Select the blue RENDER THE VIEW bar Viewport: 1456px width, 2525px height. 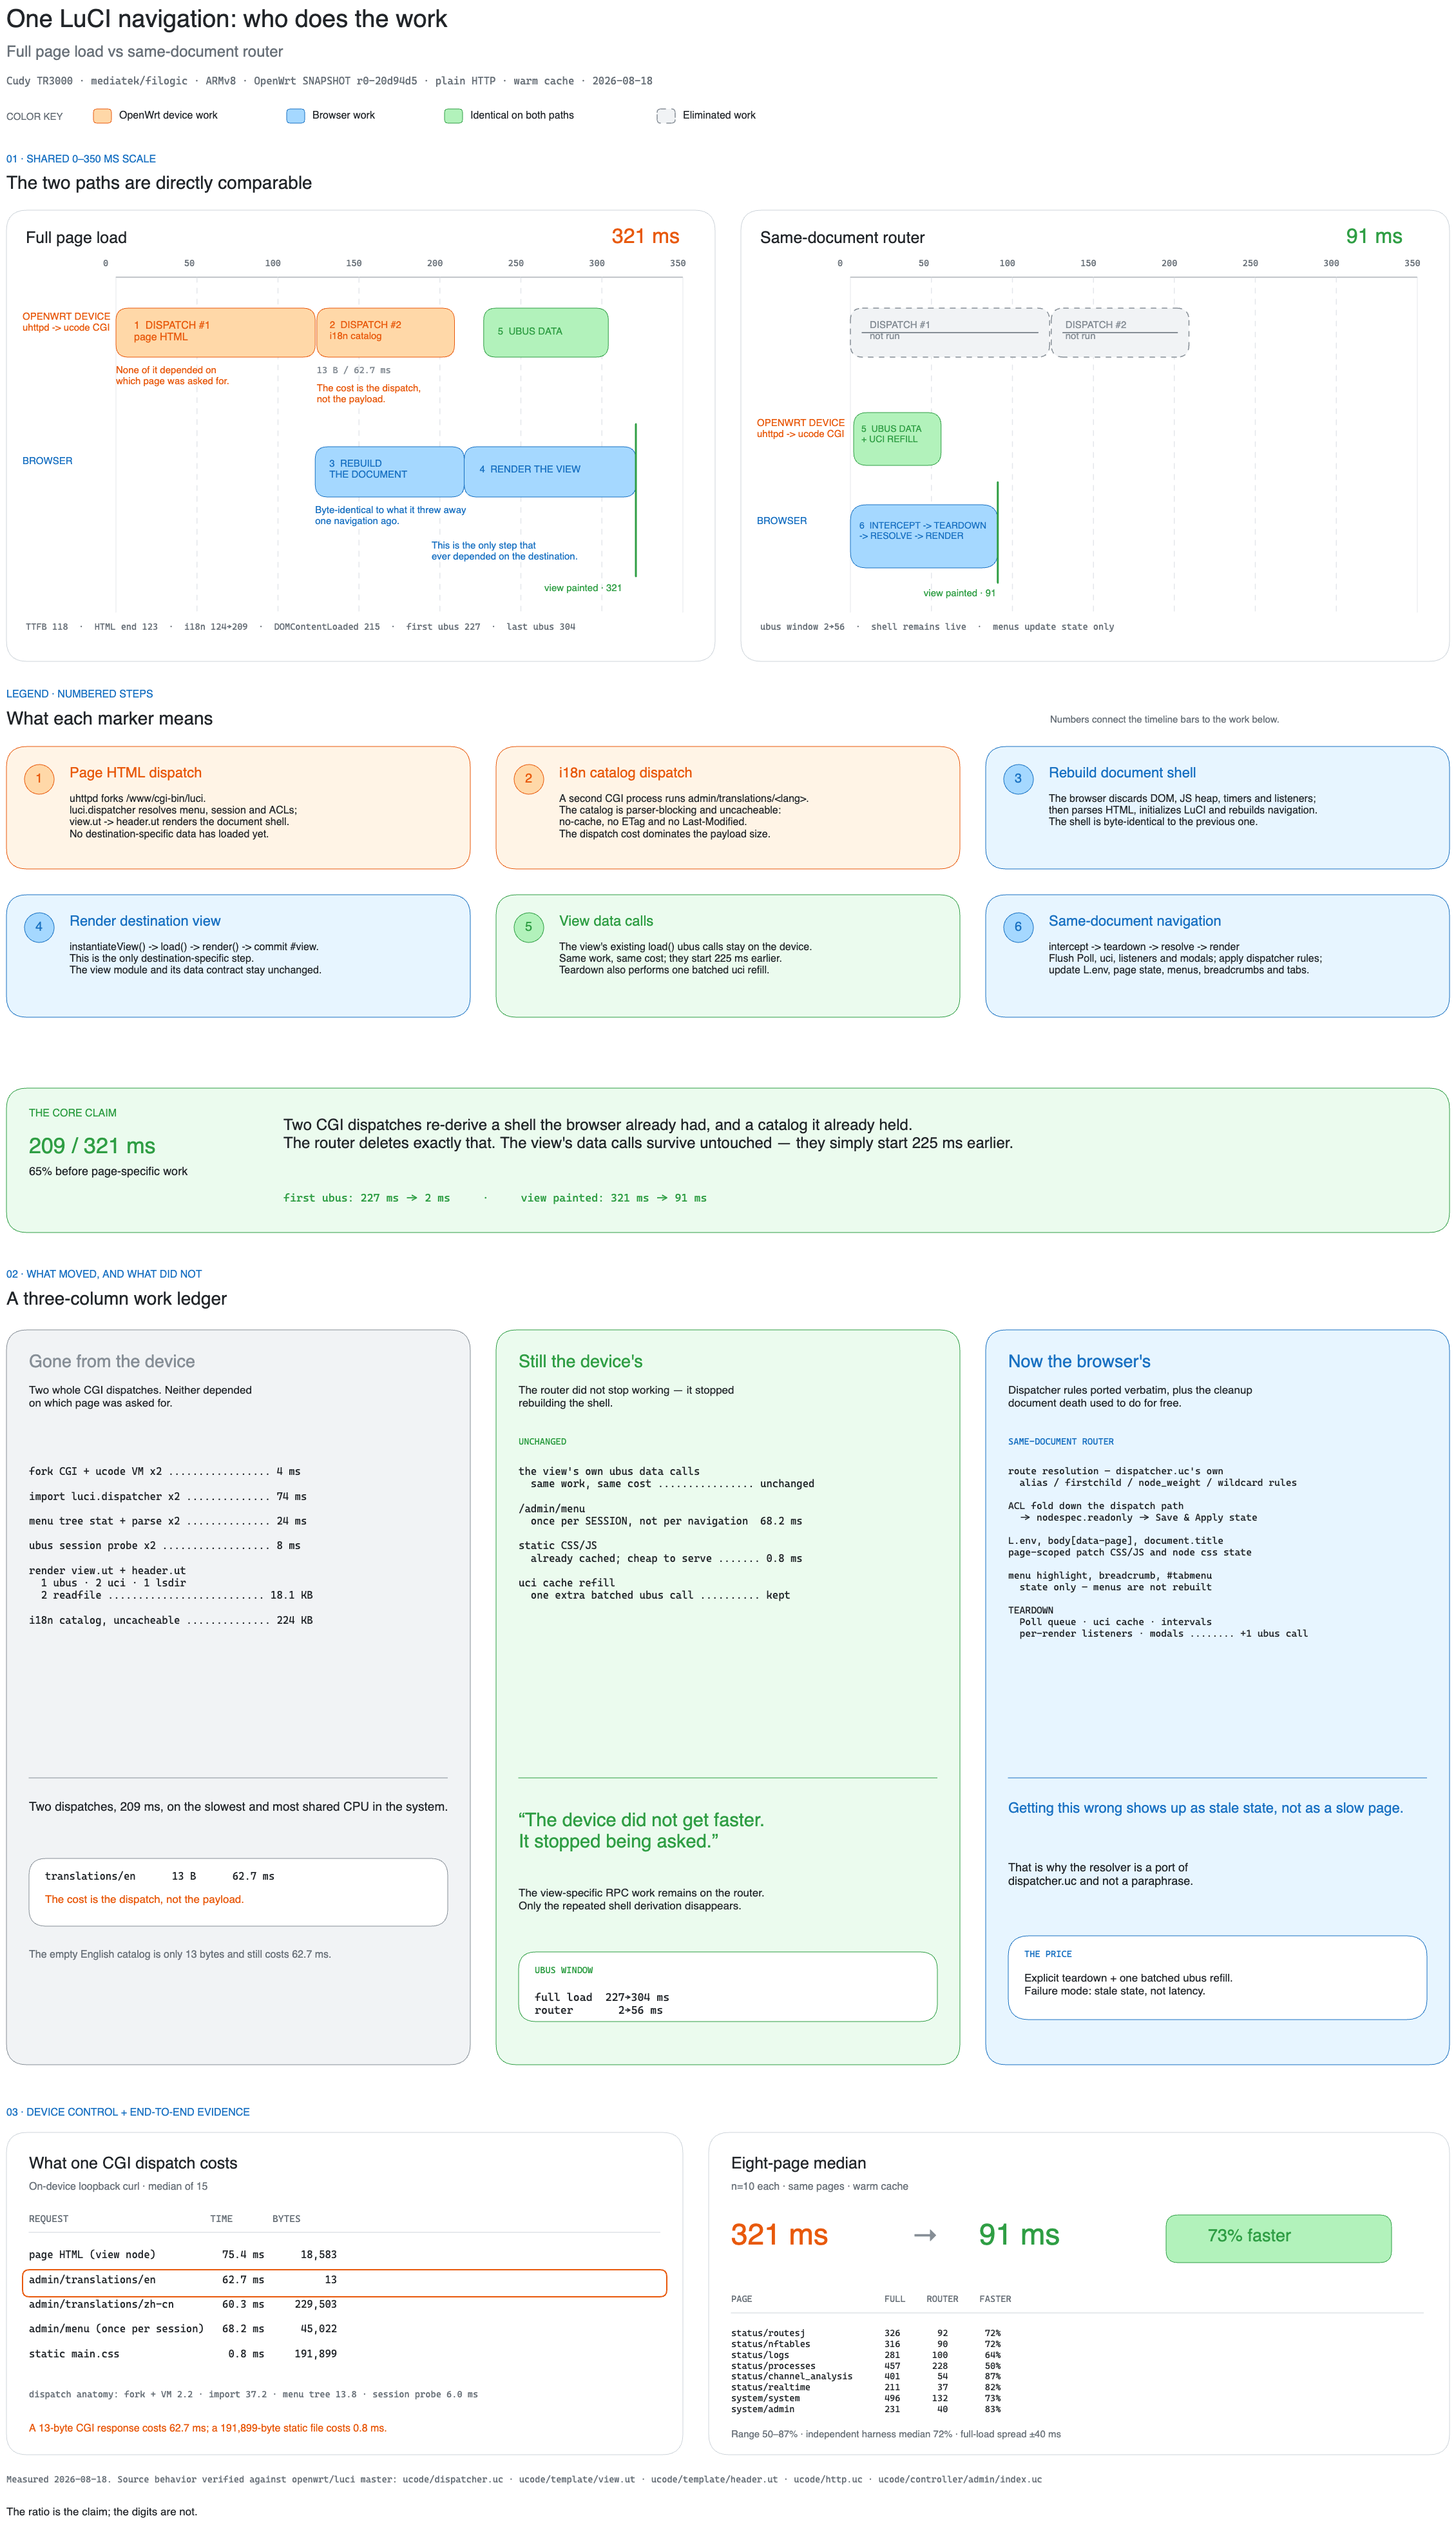(x=550, y=471)
